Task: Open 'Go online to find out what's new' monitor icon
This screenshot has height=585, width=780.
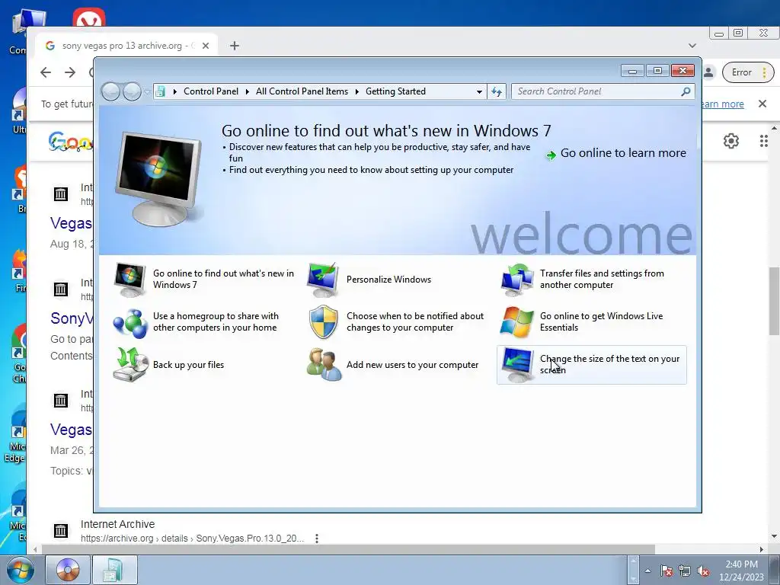Action: point(129,279)
